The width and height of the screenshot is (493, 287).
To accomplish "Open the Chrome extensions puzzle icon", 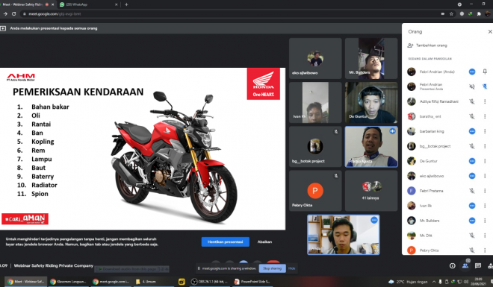I will coord(479,14).
